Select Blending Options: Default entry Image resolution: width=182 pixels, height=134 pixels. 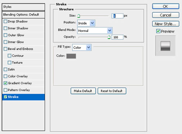pos(23,15)
